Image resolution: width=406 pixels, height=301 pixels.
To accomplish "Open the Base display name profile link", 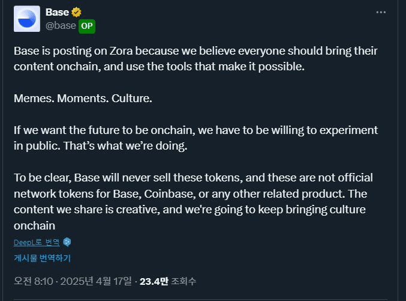I will point(57,12).
